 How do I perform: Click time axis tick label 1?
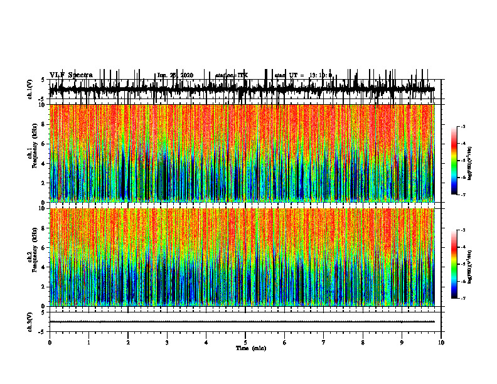[88, 342]
